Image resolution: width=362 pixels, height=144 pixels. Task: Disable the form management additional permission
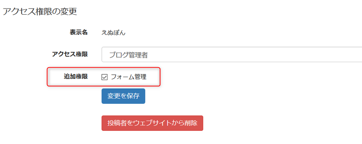pos(104,77)
